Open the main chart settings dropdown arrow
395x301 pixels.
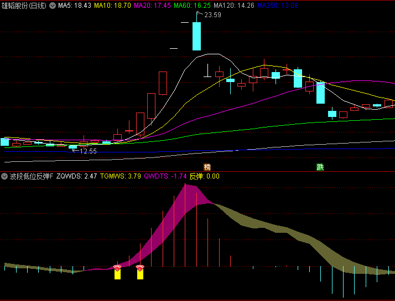point(53,6)
